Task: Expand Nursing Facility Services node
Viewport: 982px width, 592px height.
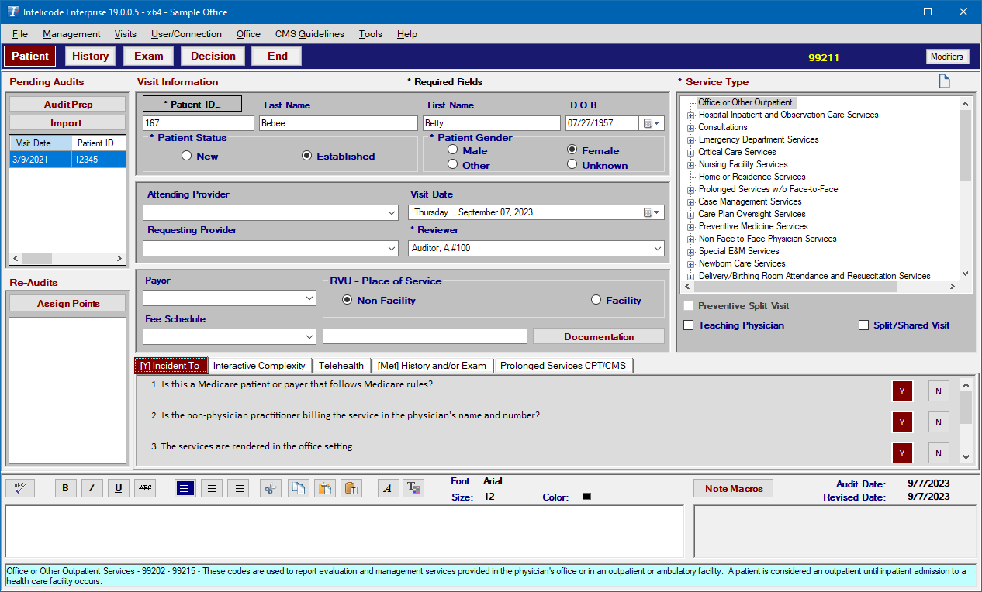Action: [x=690, y=164]
